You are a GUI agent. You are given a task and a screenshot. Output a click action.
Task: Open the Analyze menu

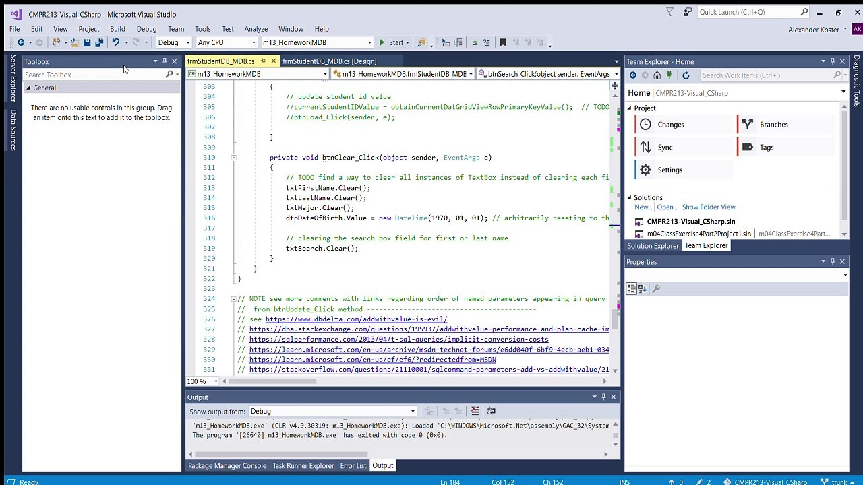256,29
